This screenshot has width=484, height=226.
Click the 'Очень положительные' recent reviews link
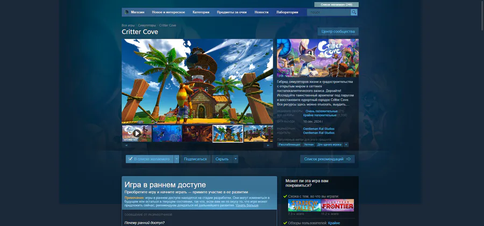(x=322, y=111)
